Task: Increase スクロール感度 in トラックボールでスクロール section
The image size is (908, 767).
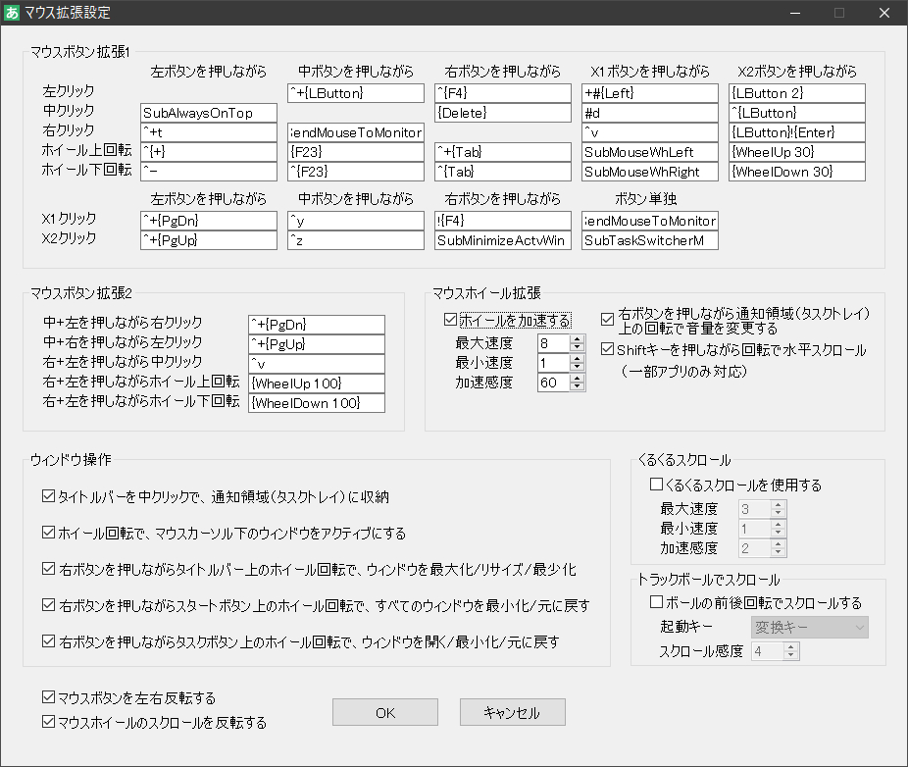Action: 789,646
